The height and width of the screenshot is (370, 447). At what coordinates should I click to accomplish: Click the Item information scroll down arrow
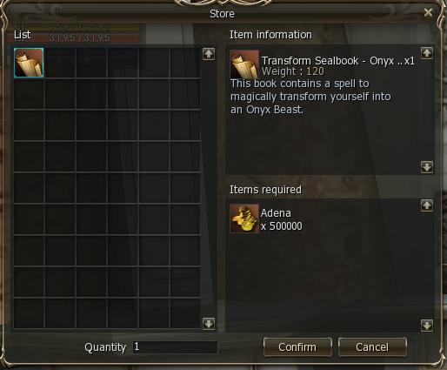tap(427, 167)
